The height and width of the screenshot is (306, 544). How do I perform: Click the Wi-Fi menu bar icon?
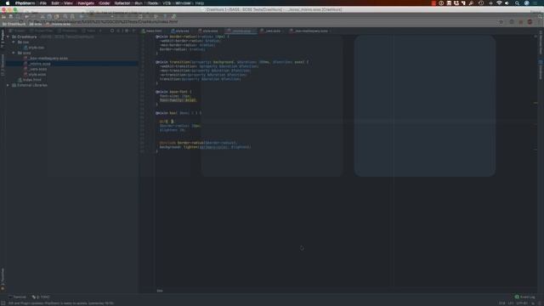click(x=499, y=3)
